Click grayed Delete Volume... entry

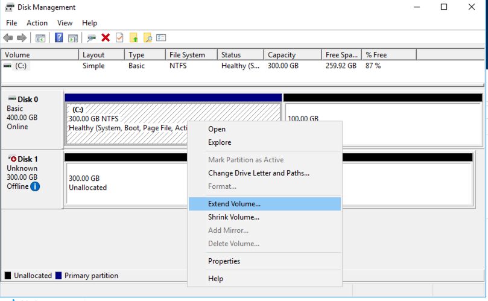(265, 244)
